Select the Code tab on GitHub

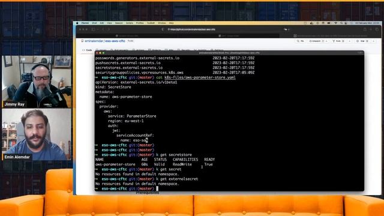(x=87, y=50)
